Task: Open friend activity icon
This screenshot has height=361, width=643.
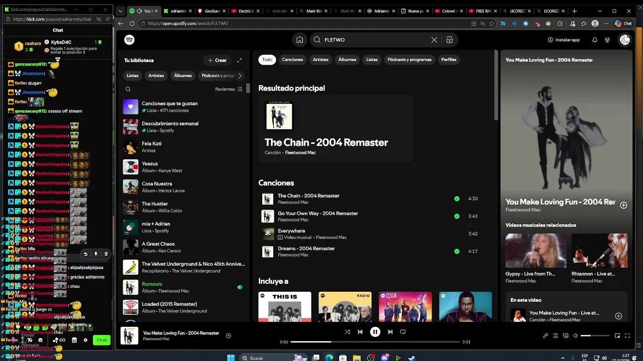Action: coord(607,40)
